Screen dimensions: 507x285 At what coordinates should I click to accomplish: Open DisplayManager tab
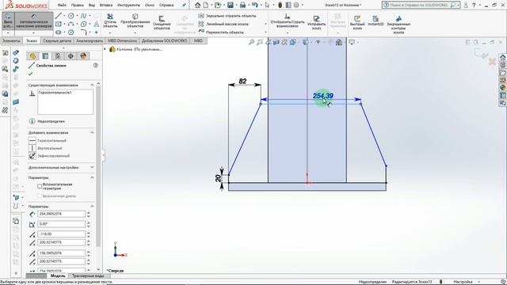pos(83,56)
